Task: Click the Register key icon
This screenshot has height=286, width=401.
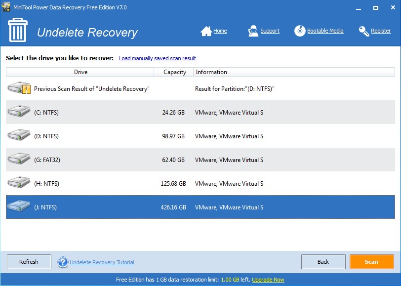Action: point(364,31)
